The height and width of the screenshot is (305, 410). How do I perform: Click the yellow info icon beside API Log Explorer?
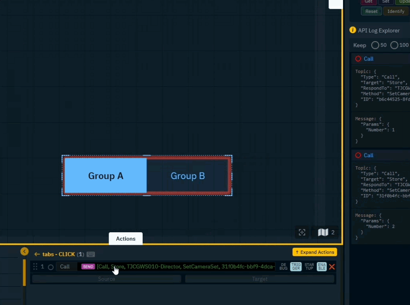(353, 30)
